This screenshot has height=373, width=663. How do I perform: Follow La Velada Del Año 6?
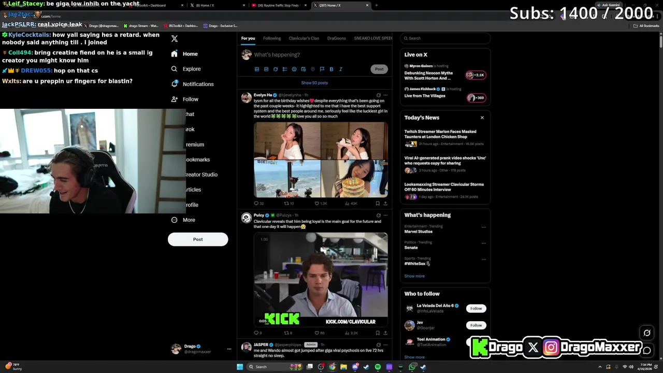pos(476,309)
